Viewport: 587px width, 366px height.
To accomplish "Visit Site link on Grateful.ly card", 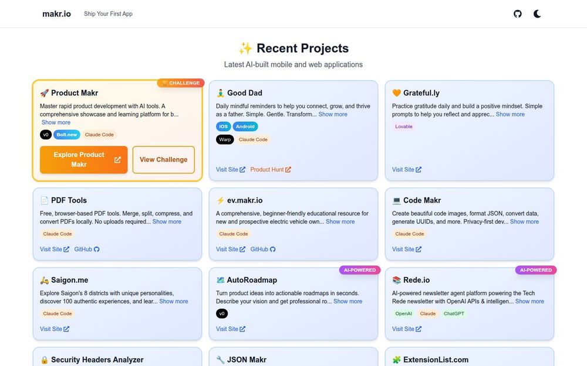I will [407, 170].
